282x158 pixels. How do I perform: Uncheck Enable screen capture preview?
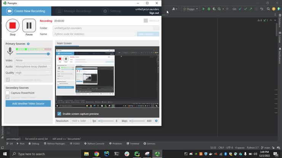pos(59,114)
